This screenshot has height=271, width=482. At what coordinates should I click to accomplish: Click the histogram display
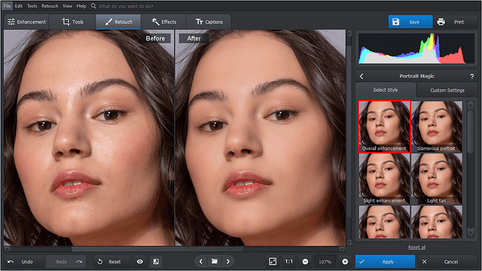tap(416, 48)
